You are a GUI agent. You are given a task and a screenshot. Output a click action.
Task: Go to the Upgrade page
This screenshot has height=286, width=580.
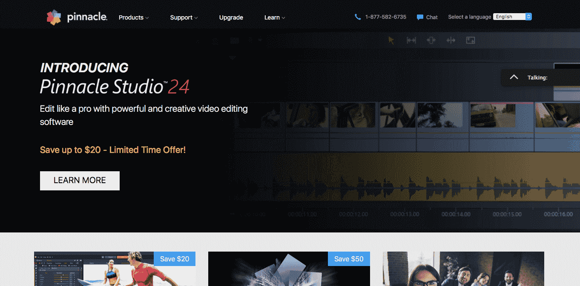231,17
